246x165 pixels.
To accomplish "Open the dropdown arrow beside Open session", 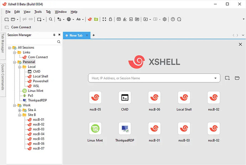I will 17,20.
